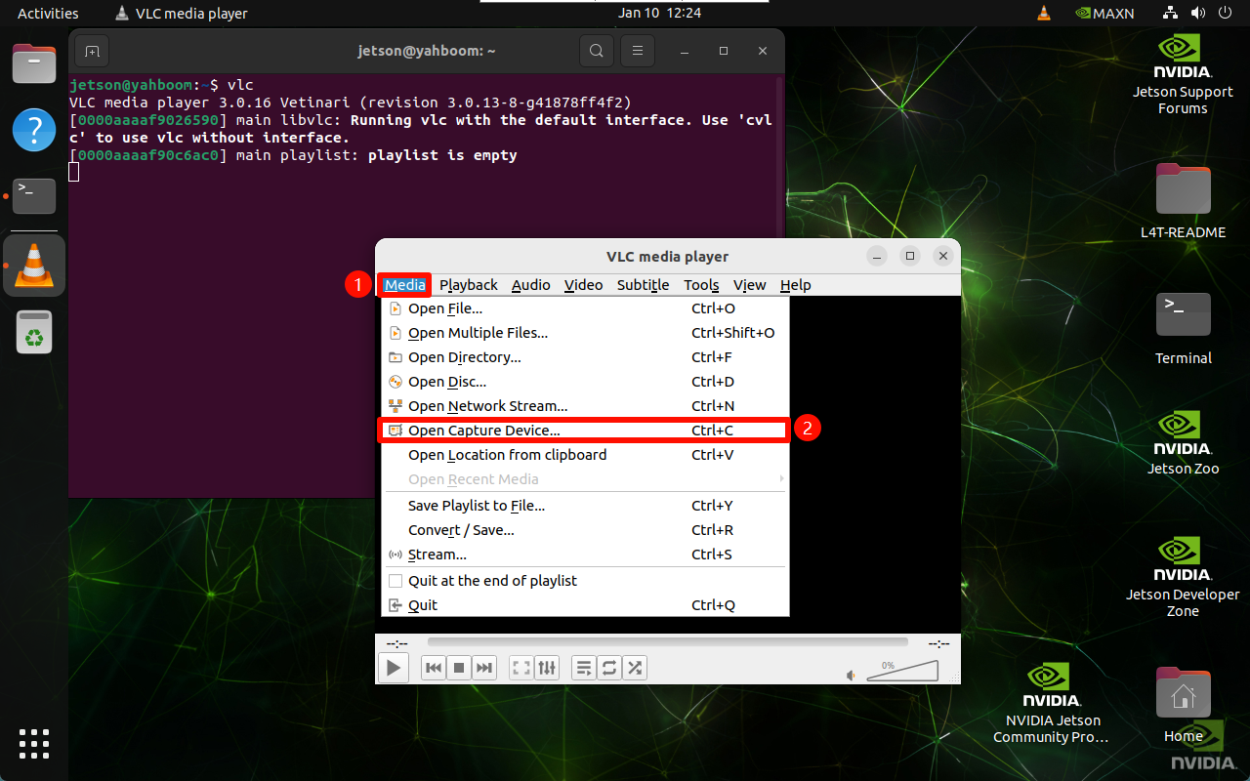Click Activities in the top bar
This screenshot has width=1250, height=781.
click(48, 14)
